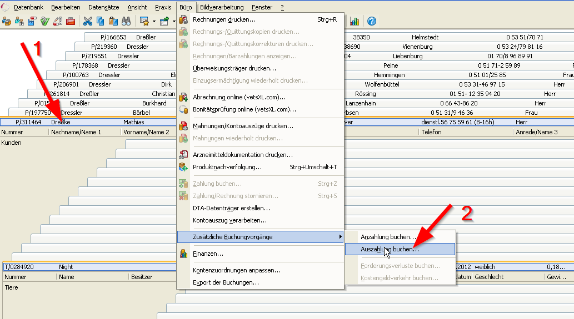Click the Helmstedt city cell
Image resolution: width=574 pixels, height=319 pixels.
click(425, 37)
